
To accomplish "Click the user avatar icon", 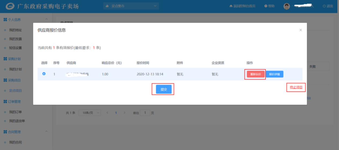I will click(x=287, y=6).
